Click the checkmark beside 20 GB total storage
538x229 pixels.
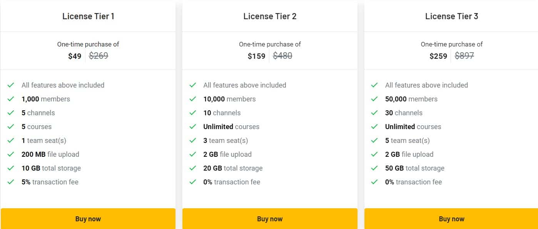click(192, 168)
